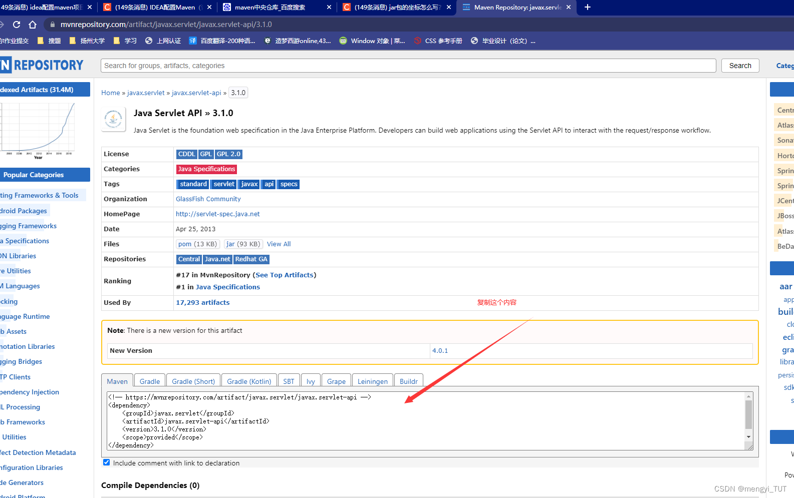Select the Maven dependency tab
The width and height of the screenshot is (794, 498).
point(117,381)
